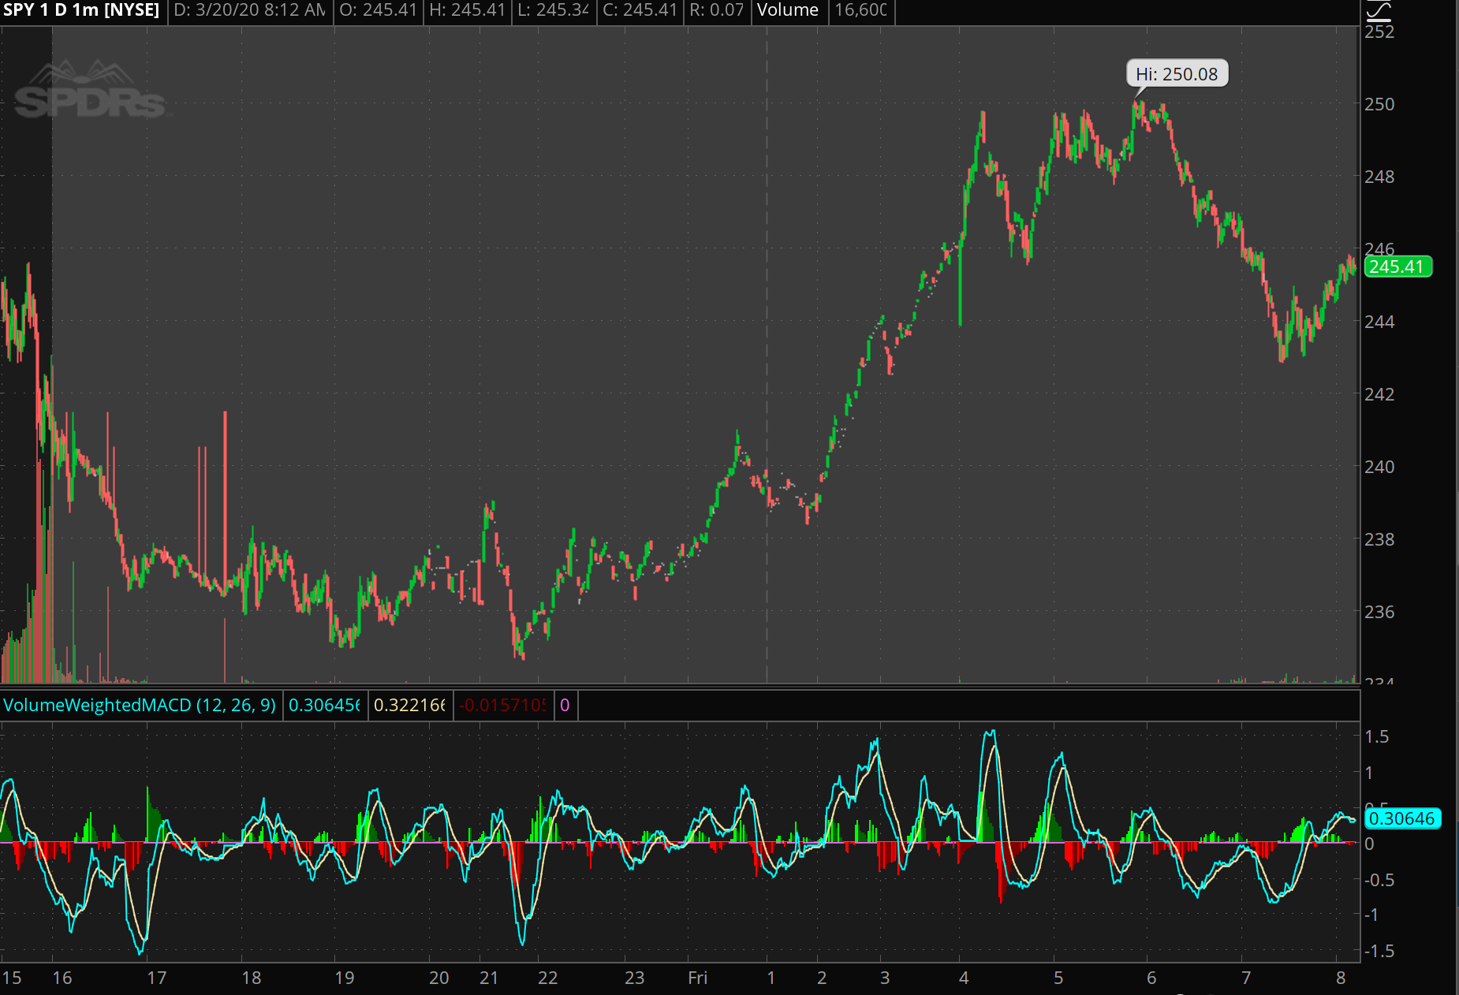
Task: Click the yellow signal value 0.322166
Action: pos(409,705)
